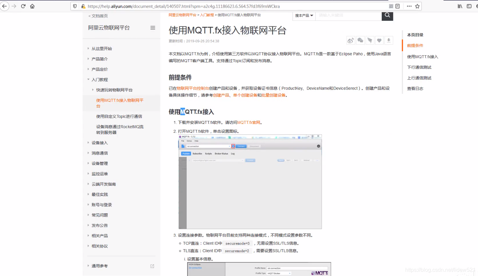Click the shield tracking protection icon
Image resolution: width=478 pixels, height=276 pixels.
pos(75,6)
